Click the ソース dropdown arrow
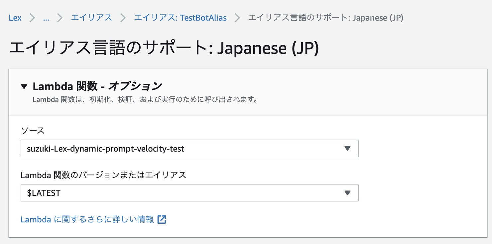The image size is (492, 244). [x=347, y=148]
